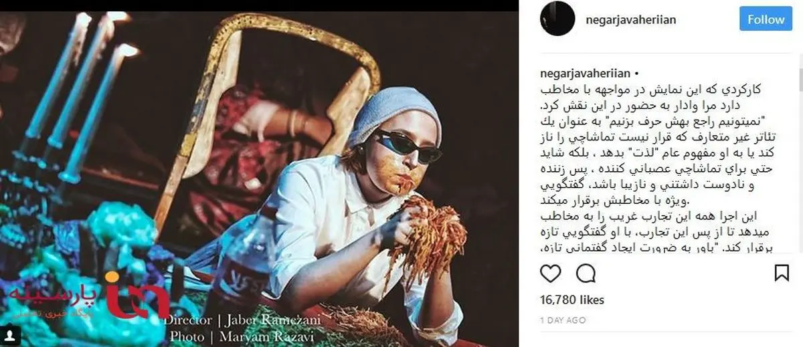Follow the negarjavaheriian account
803x347 pixels.
766,19
